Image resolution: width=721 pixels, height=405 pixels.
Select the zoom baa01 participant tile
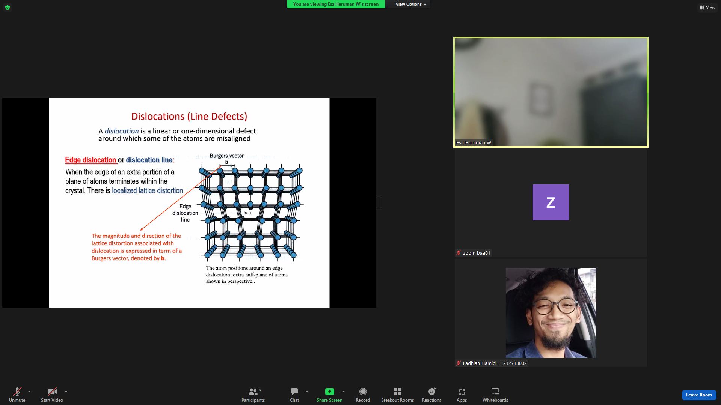click(551, 202)
